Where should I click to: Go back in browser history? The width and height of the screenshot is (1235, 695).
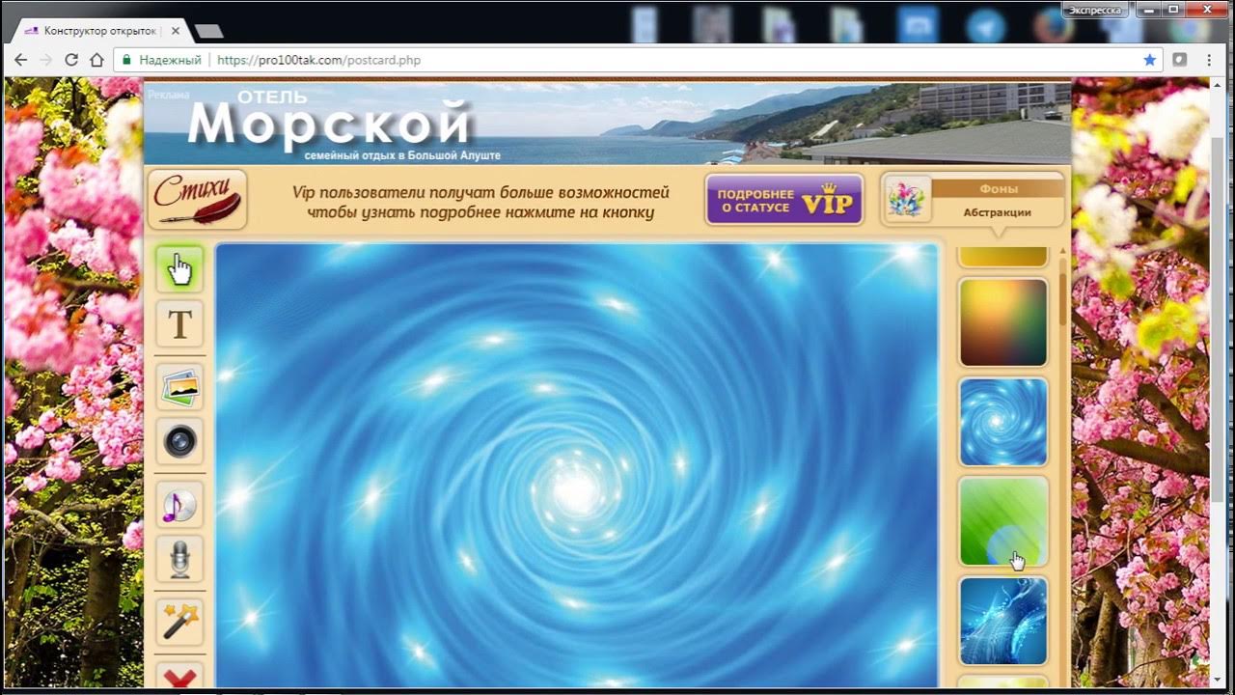20,60
